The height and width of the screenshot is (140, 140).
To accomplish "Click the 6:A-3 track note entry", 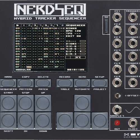I will [x=71, y=54].
